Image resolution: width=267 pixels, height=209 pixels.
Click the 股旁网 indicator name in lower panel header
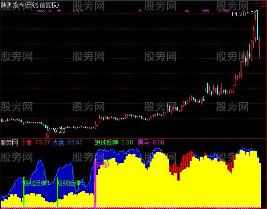[9, 142]
